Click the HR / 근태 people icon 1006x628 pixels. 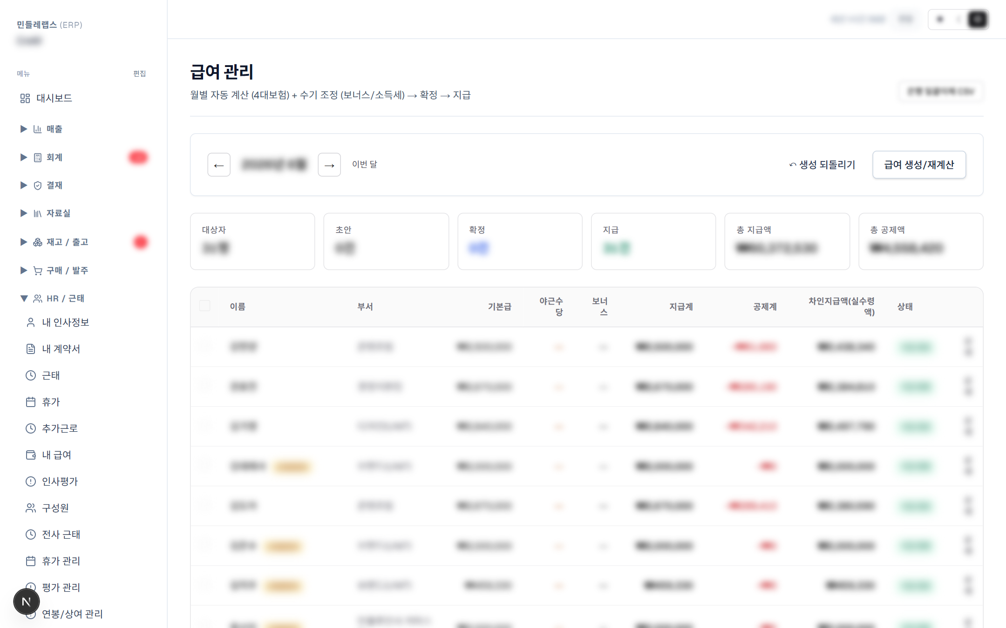click(x=37, y=298)
